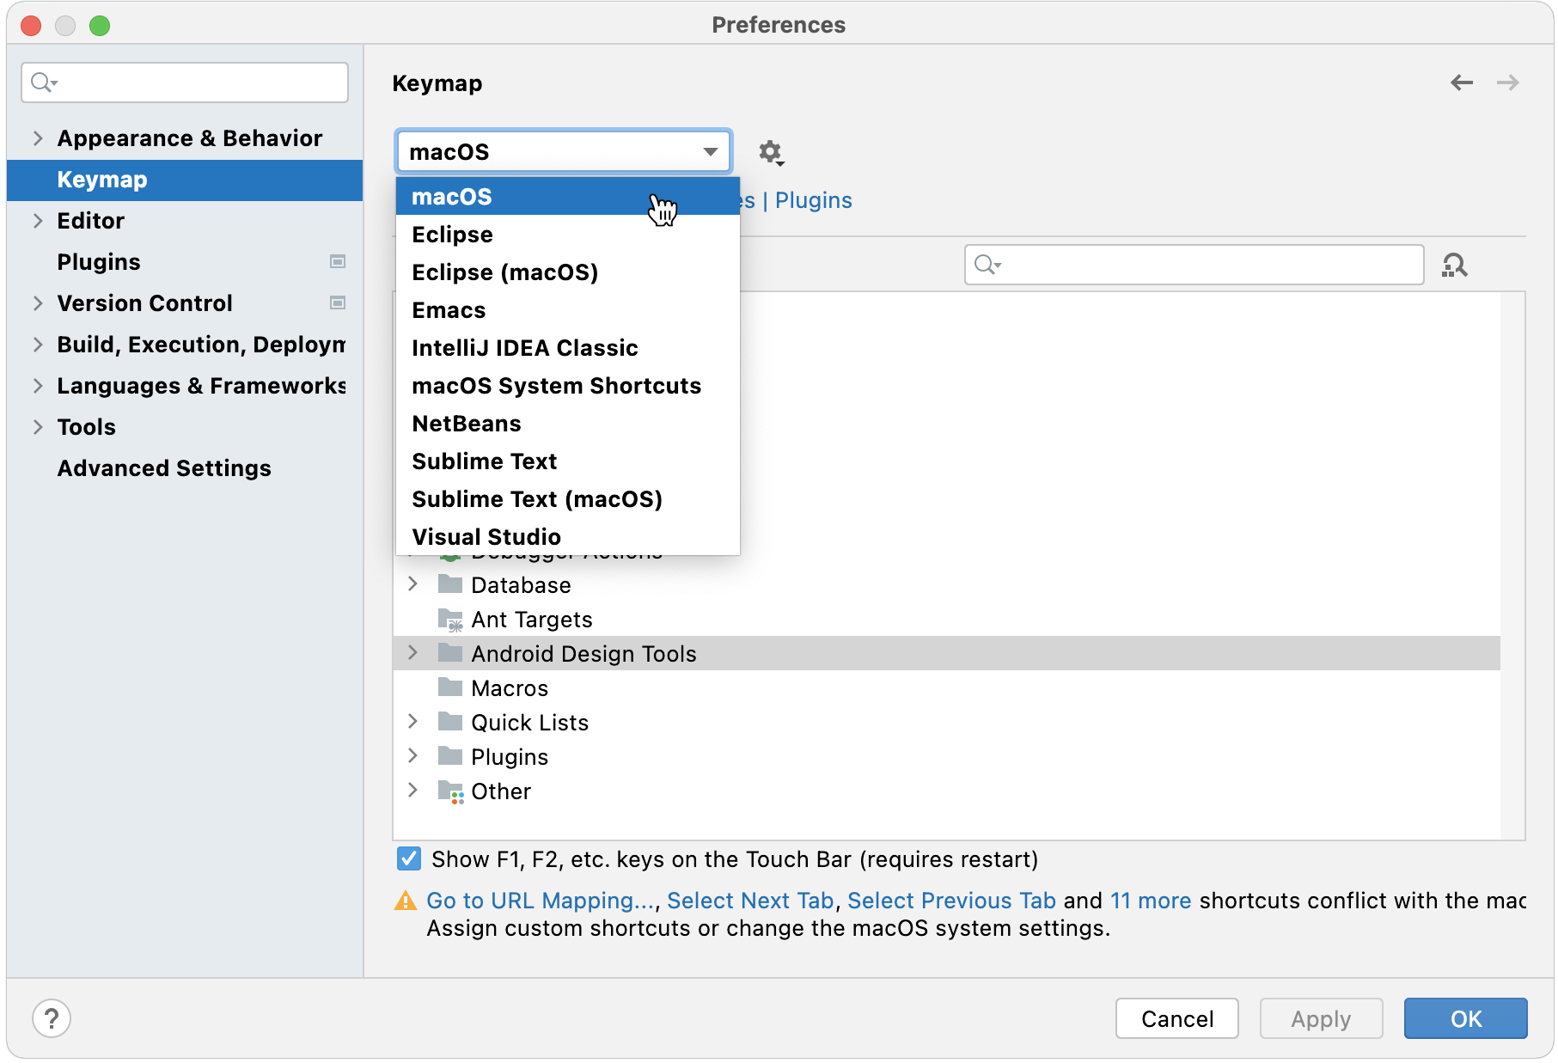Viewport: 1558px width, 1063px height.
Task: Click the Apply button
Action: pyautogui.click(x=1320, y=1018)
